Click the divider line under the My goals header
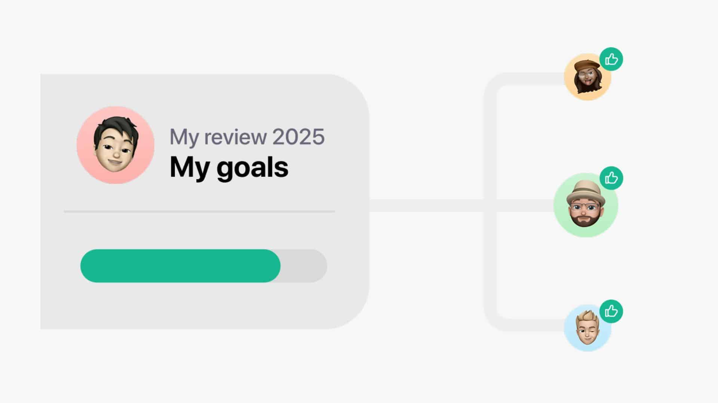This screenshot has height=403, width=718. coord(199,212)
